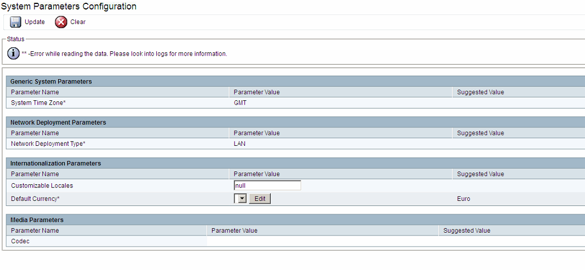585x270 pixels.
Task: Click into the Customizable Locales text field
Action: click(x=267, y=185)
